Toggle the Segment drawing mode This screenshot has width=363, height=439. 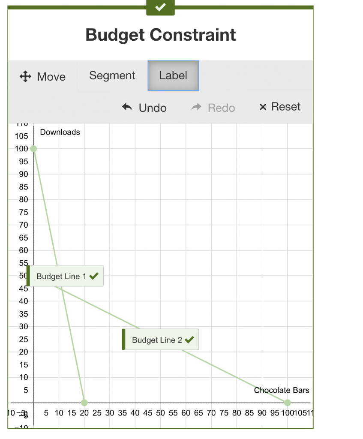tap(112, 75)
